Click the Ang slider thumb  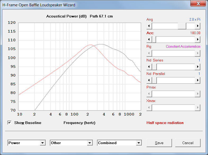[182, 26]
